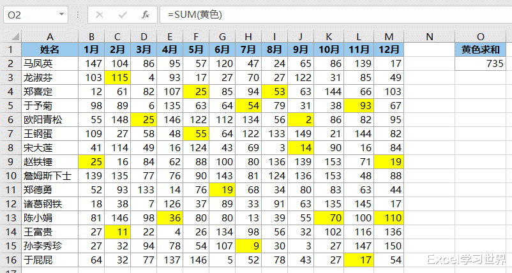Screen dimensions: 512x273
Task: Click the Enter checkmark icon in formula bar
Action: [x=123, y=15]
